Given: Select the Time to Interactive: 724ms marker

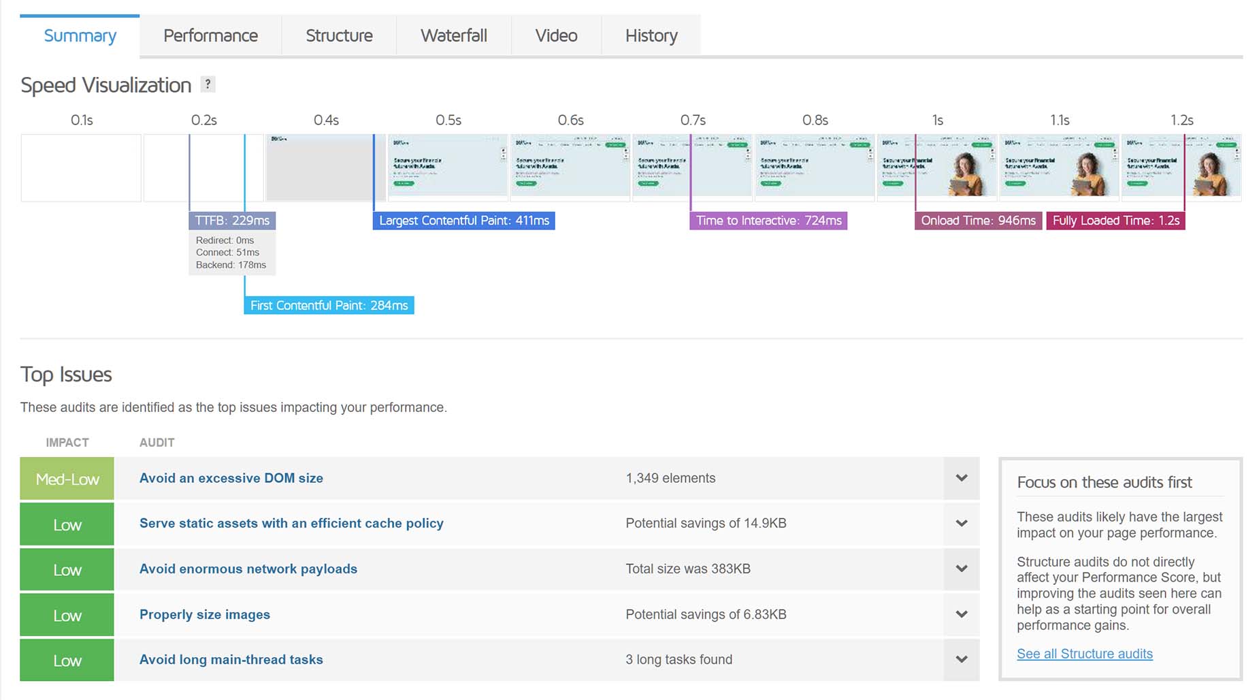Looking at the screenshot, I should point(768,221).
